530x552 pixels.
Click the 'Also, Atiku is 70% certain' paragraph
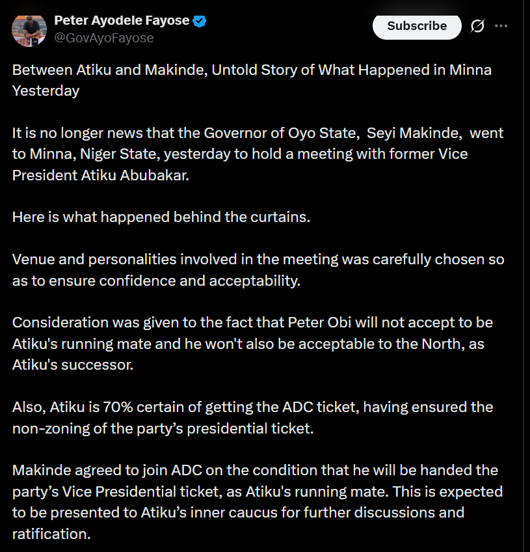point(252,417)
